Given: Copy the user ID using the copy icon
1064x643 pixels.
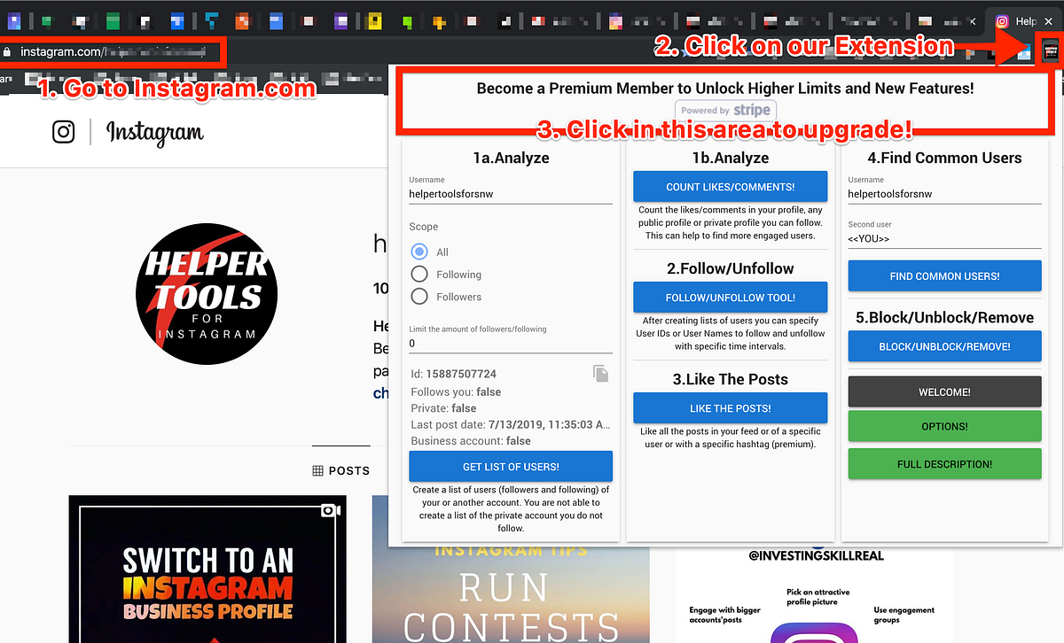Looking at the screenshot, I should pyautogui.click(x=600, y=373).
